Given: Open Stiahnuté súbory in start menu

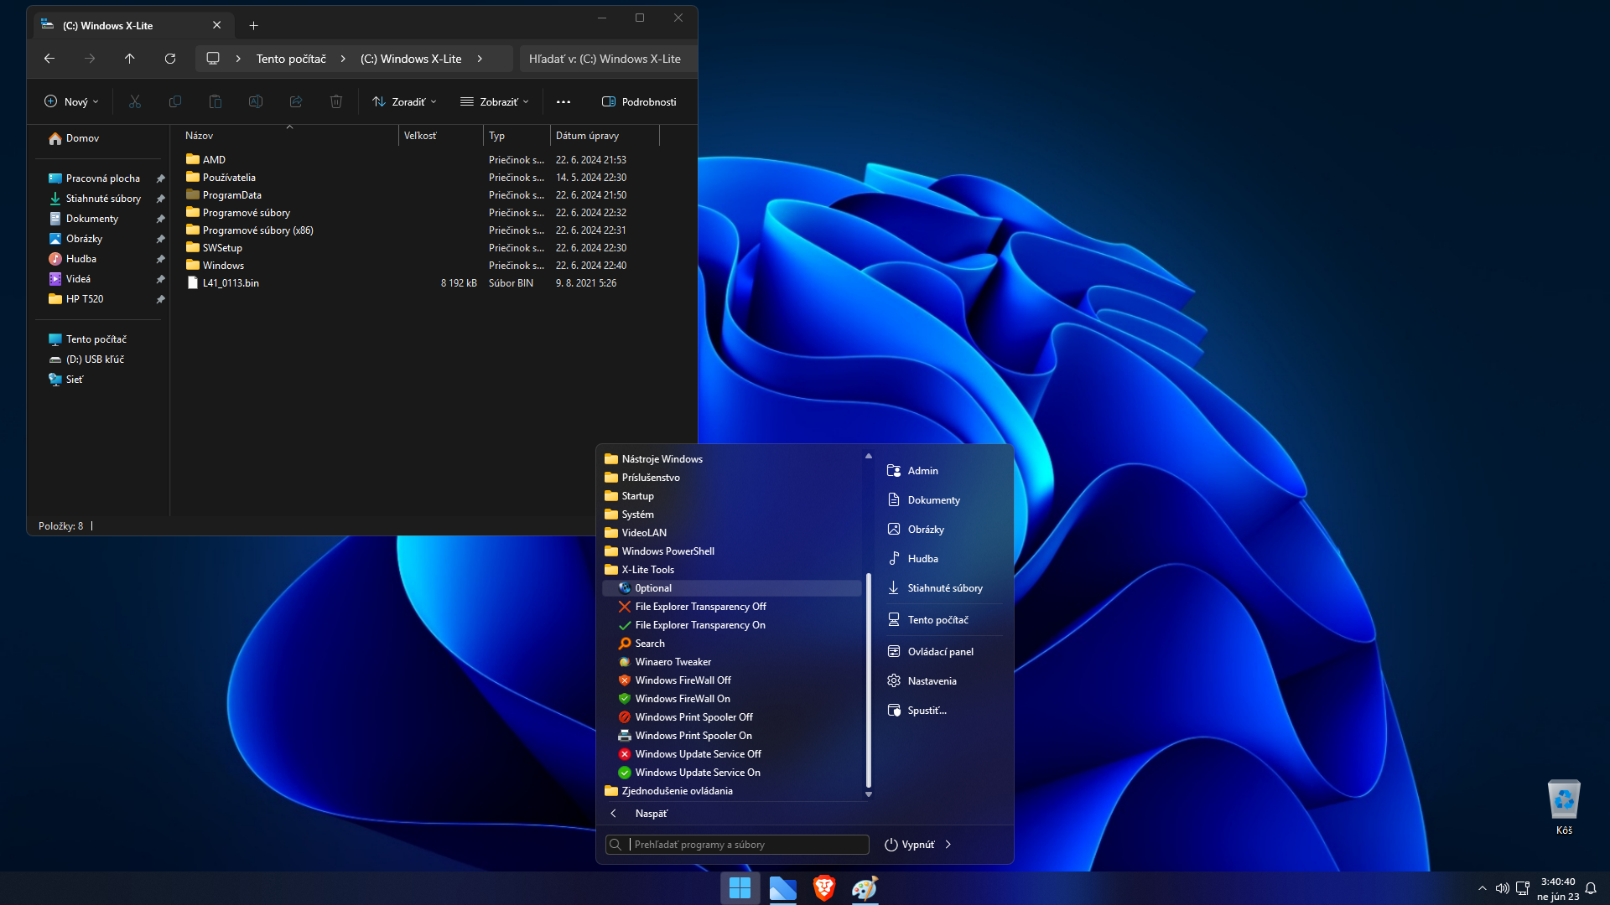Looking at the screenshot, I should tap(945, 588).
